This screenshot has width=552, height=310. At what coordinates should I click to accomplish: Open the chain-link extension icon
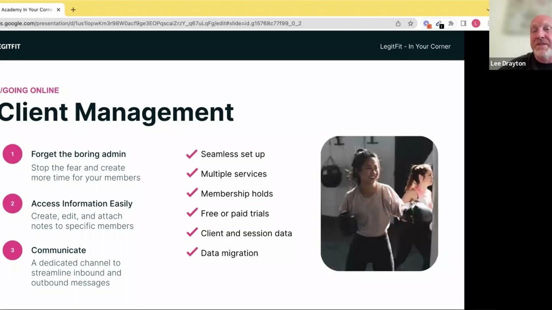[x=439, y=24]
